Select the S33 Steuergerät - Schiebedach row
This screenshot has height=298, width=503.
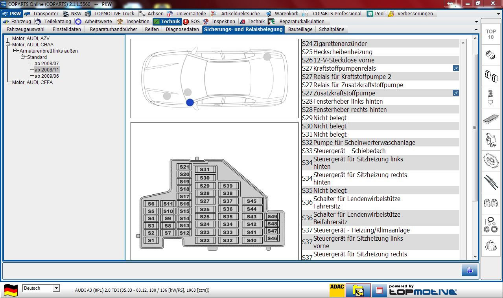pyautogui.click(x=380, y=151)
